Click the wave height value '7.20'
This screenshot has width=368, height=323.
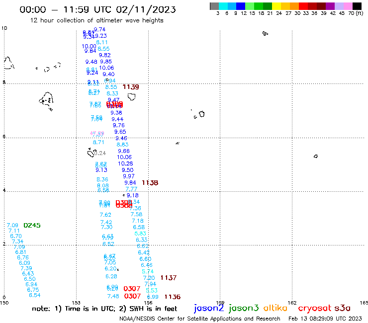(x=149, y=278)
